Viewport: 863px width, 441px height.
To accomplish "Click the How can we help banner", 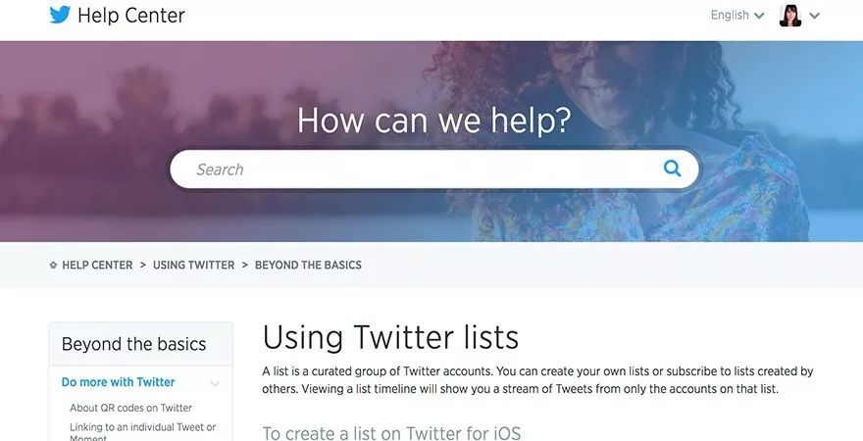I will point(434,120).
